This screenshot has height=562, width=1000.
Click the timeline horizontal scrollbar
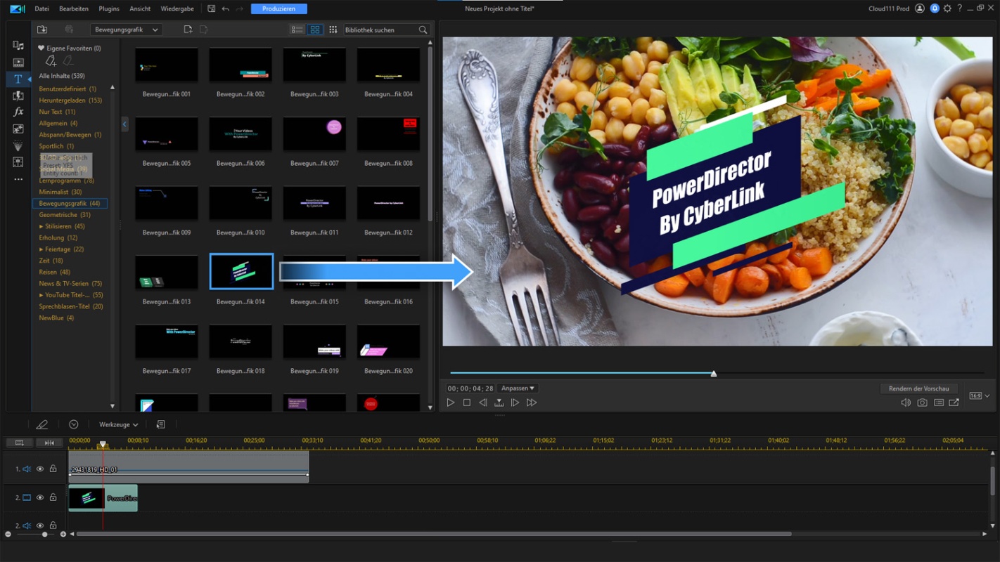coord(434,534)
